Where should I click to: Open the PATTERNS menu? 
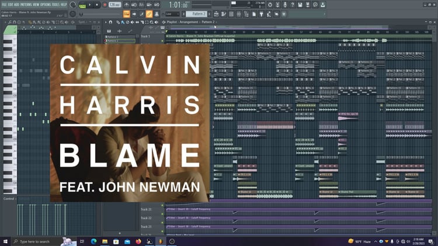point(26,5)
